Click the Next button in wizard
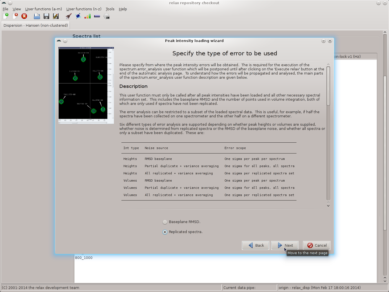This screenshot has height=292, width=389. (x=285, y=245)
